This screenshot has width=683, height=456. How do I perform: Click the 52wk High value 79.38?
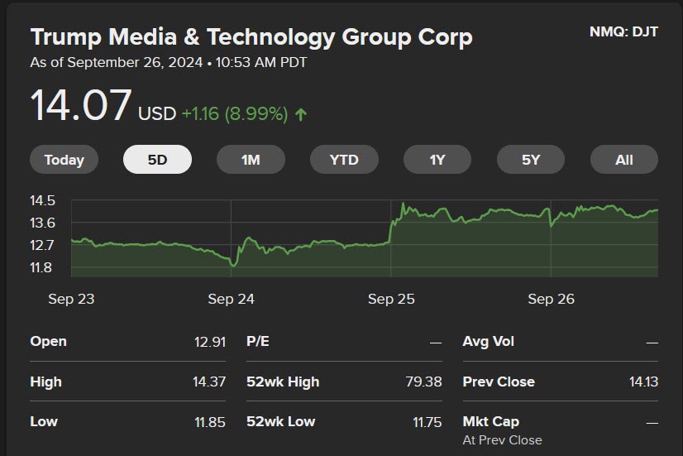423,382
